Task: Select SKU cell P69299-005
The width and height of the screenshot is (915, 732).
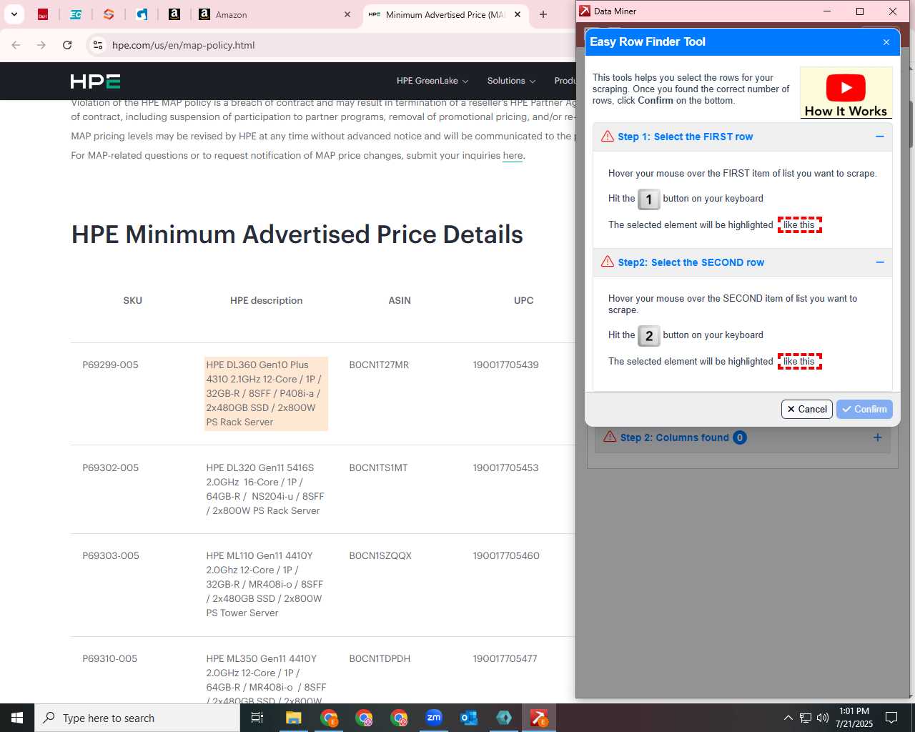Action: (x=110, y=365)
